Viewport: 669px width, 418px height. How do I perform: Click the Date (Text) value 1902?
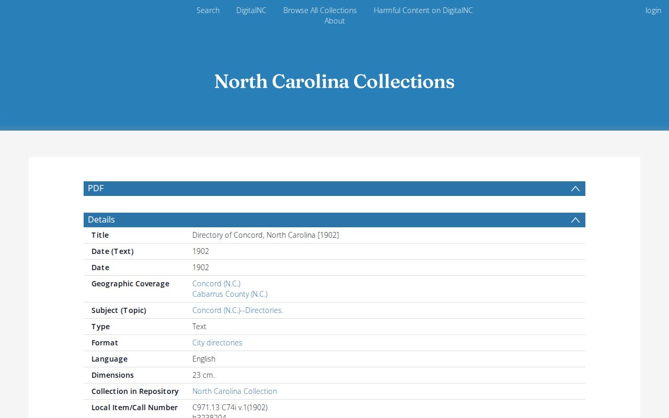pos(201,251)
